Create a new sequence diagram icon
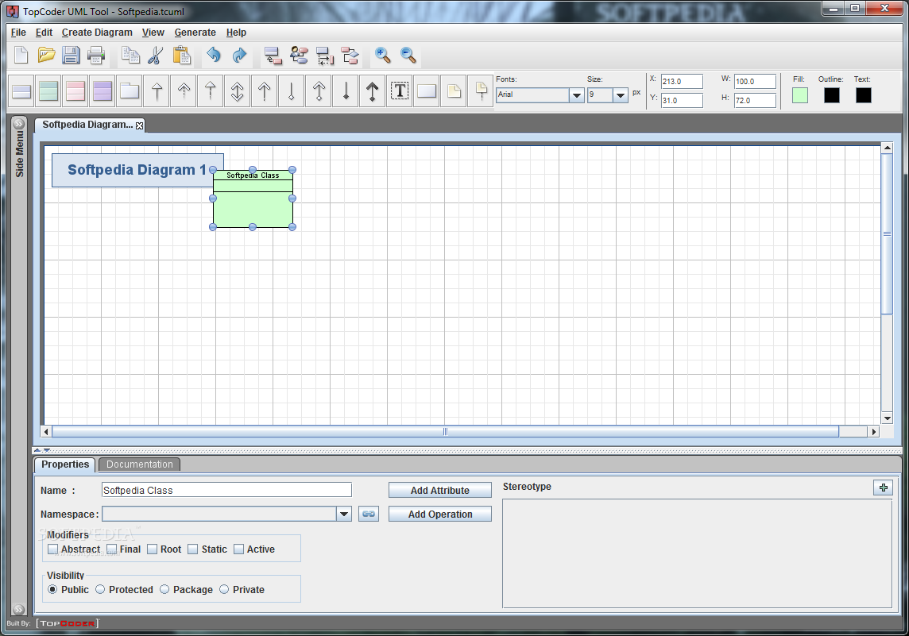Image resolution: width=909 pixels, height=636 pixels. coord(325,56)
